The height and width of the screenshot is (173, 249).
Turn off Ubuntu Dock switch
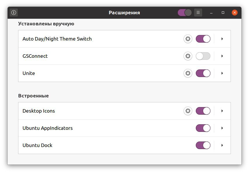click(203, 145)
